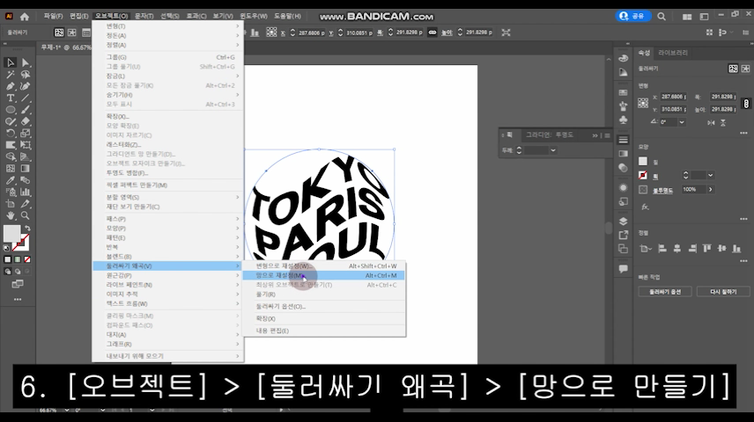Open the 효과(C) menu
Viewport: 754px width, 422px height.
(x=196, y=17)
